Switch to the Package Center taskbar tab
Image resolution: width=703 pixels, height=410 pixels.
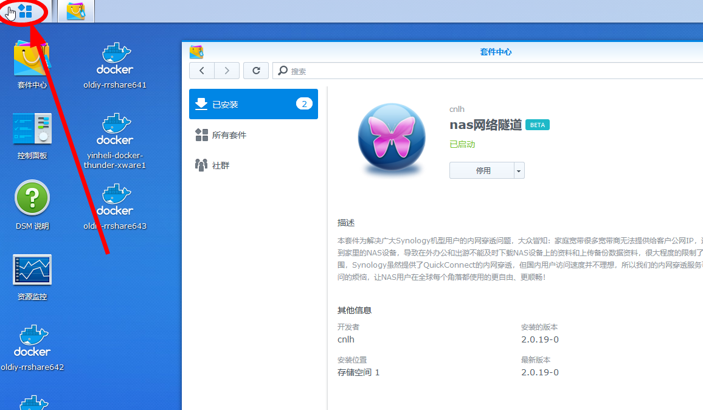tap(76, 11)
